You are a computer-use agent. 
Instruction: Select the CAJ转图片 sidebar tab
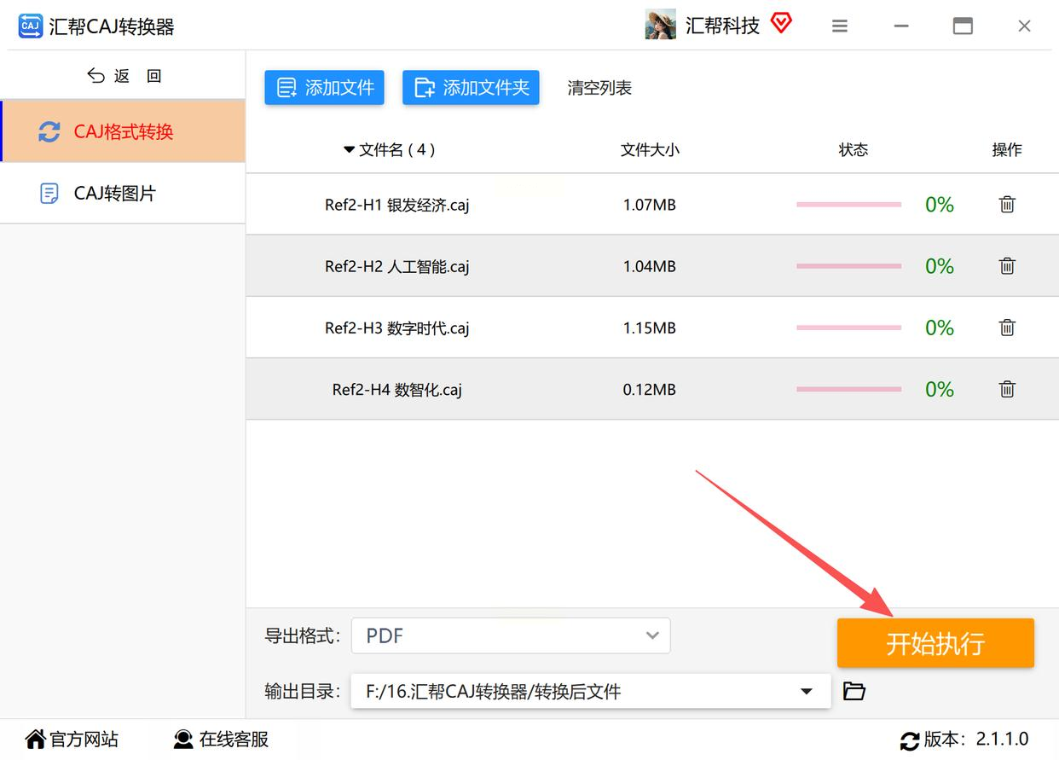[123, 194]
